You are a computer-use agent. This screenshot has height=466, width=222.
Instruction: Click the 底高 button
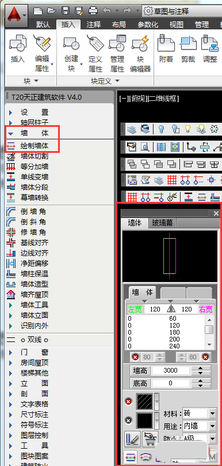(x=140, y=384)
